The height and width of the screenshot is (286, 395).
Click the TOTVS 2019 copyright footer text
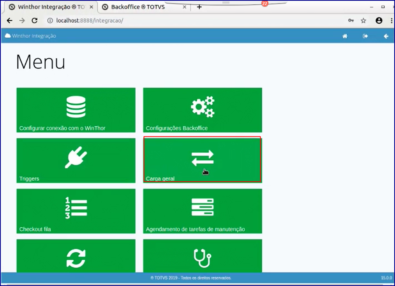[191, 278]
